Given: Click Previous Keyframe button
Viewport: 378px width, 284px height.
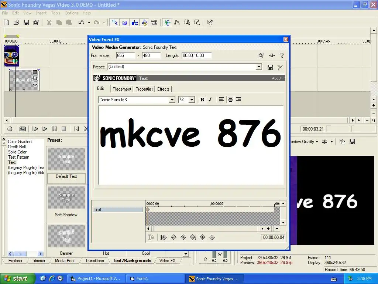Looking at the screenshot, I should tap(173, 237).
